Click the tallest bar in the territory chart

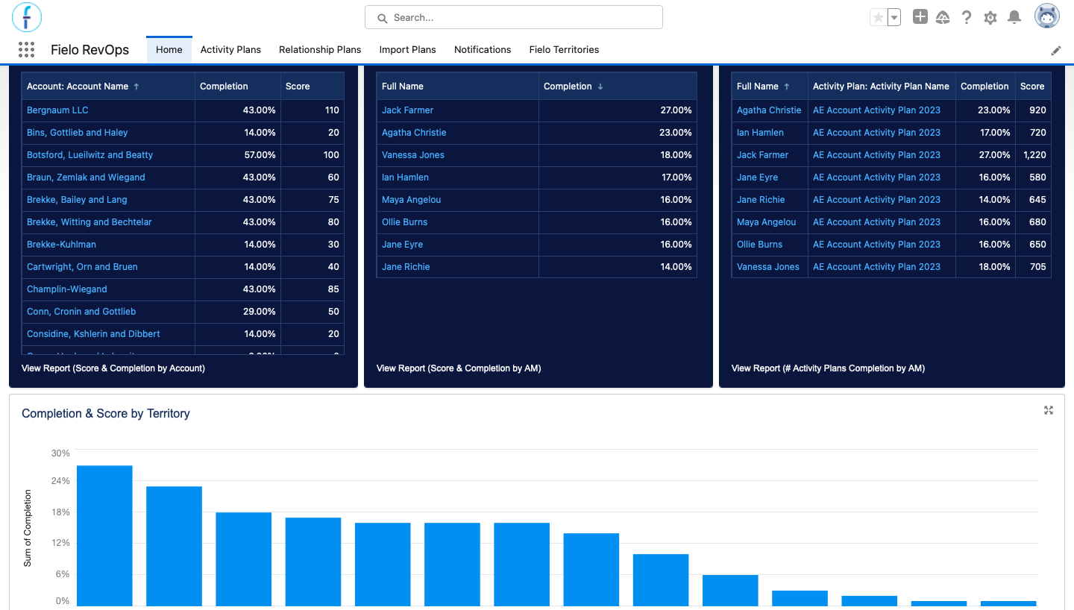pyautogui.click(x=104, y=535)
